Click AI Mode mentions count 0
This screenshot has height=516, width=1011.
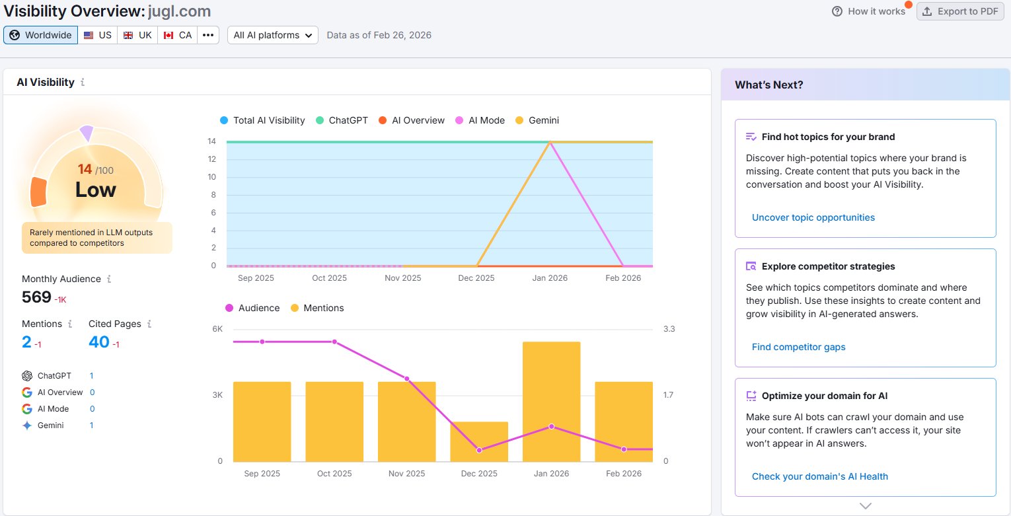tap(92, 408)
